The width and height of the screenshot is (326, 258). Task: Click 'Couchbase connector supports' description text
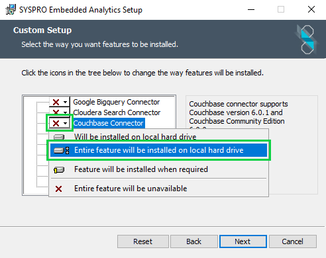(x=239, y=104)
